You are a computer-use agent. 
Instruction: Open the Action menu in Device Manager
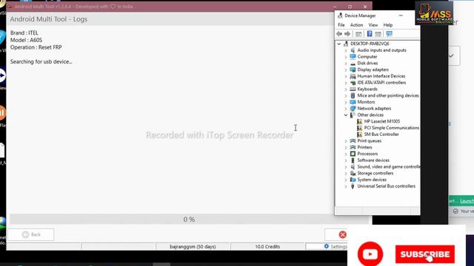pyautogui.click(x=356, y=25)
